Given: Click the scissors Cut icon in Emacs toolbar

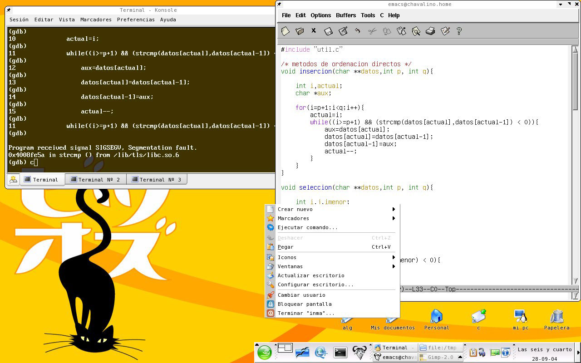Looking at the screenshot, I should pyautogui.click(x=372, y=31).
